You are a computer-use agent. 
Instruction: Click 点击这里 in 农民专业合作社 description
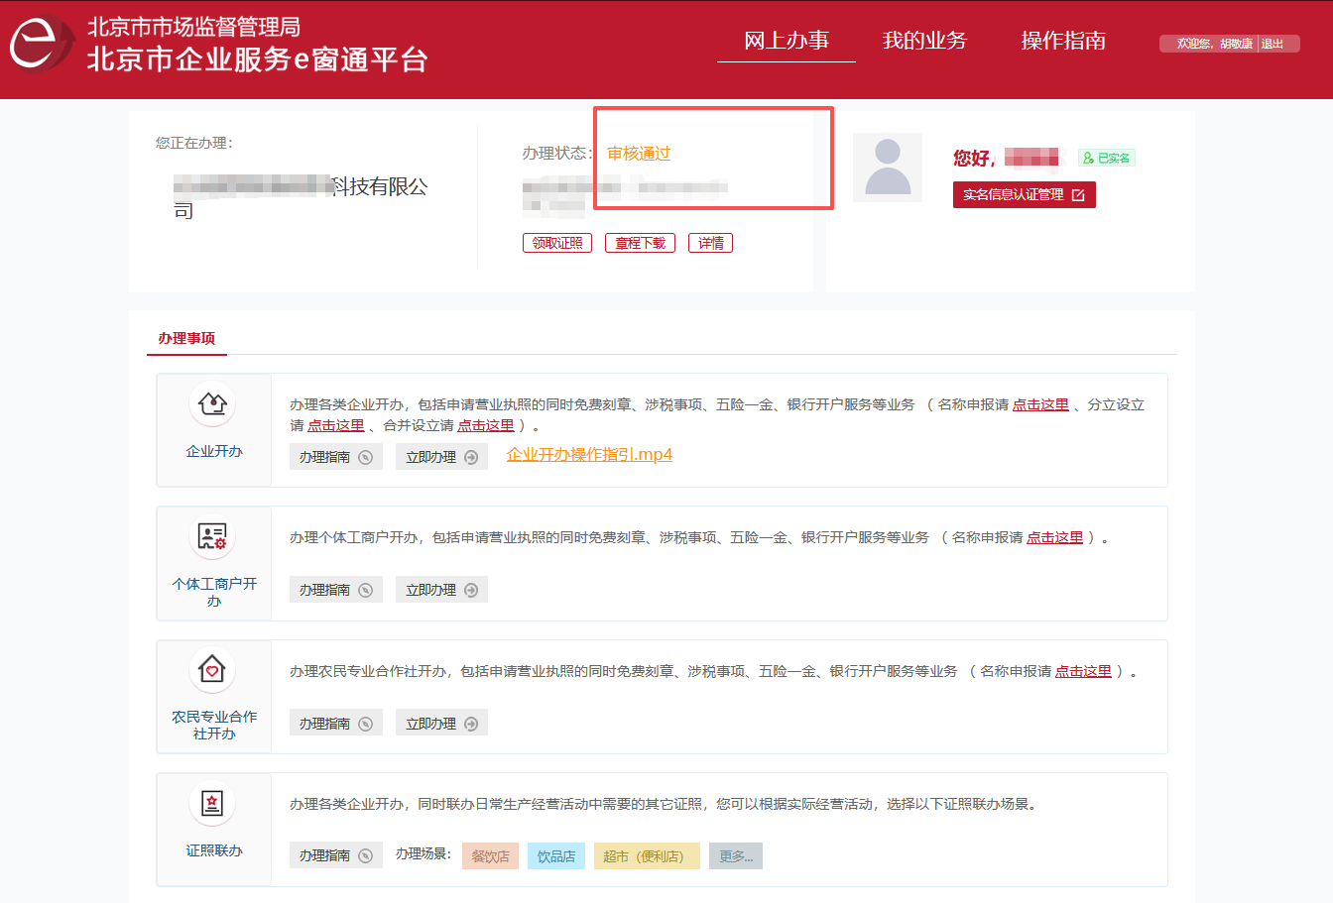click(1083, 671)
